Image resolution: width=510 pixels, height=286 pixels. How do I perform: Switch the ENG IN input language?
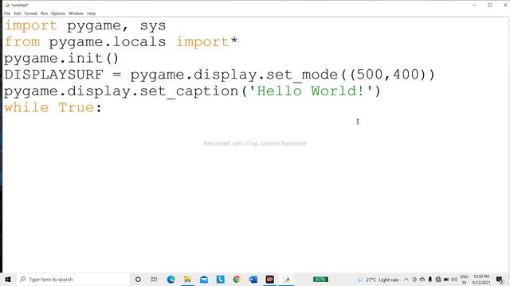[464, 280]
